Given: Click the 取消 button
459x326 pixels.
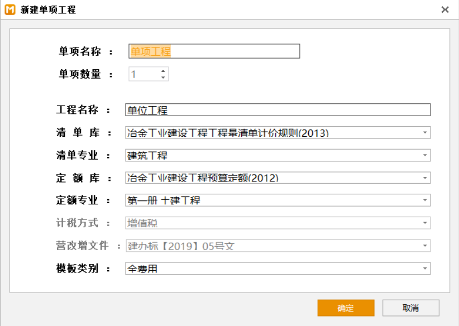Looking at the screenshot, I should pyautogui.click(x=410, y=308).
